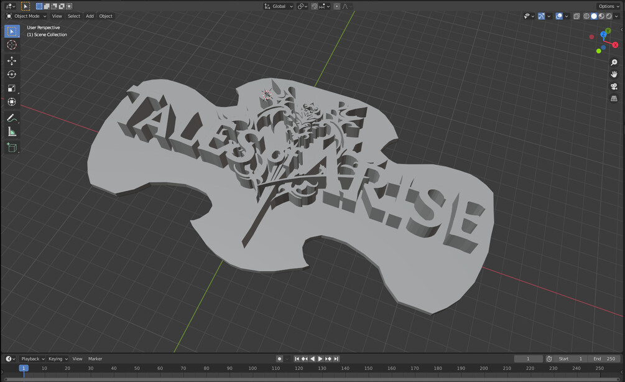Image resolution: width=625 pixels, height=382 pixels.
Task: Expand the shading options dropdown arrow
Action: pos(617,16)
